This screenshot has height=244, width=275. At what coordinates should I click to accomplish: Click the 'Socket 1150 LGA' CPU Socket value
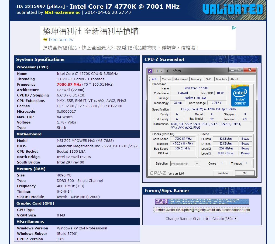71,152
